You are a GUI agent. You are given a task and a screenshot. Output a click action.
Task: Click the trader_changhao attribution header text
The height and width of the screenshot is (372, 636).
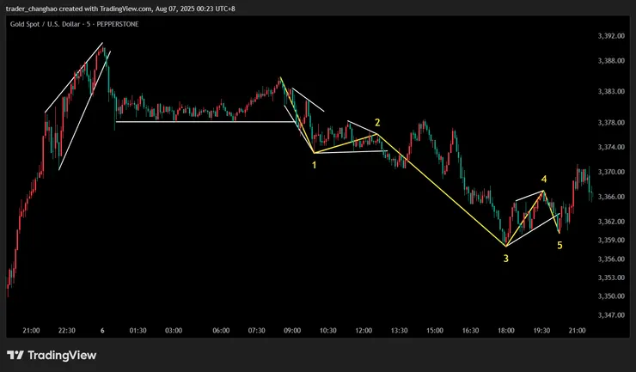click(x=120, y=9)
